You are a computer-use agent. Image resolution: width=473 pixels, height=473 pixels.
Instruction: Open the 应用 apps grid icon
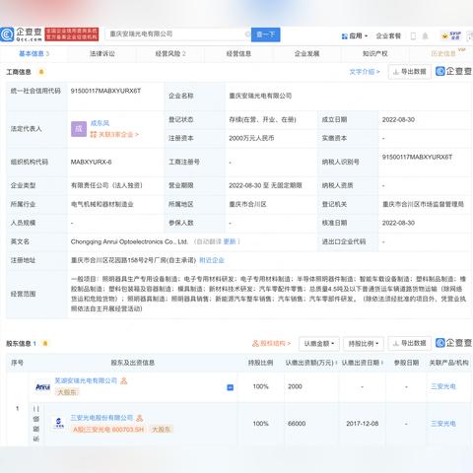pyautogui.click(x=344, y=36)
